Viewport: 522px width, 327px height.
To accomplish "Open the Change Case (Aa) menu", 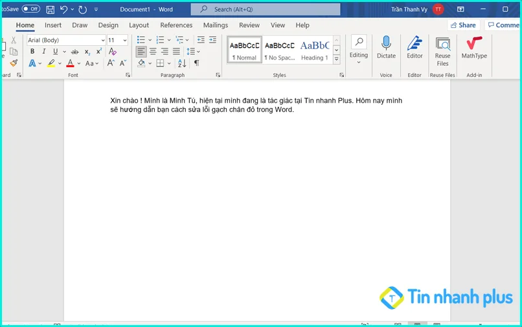I will coord(92,63).
